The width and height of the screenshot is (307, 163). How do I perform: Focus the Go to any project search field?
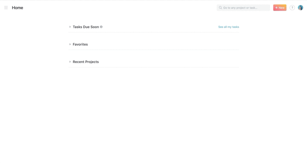coord(243,8)
